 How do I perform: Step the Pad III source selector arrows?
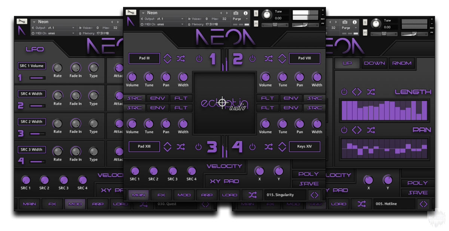[x=167, y=59]
